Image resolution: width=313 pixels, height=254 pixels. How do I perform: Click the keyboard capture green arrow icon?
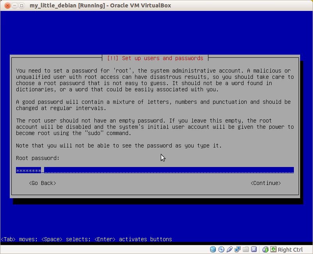(x=274, y=249)
